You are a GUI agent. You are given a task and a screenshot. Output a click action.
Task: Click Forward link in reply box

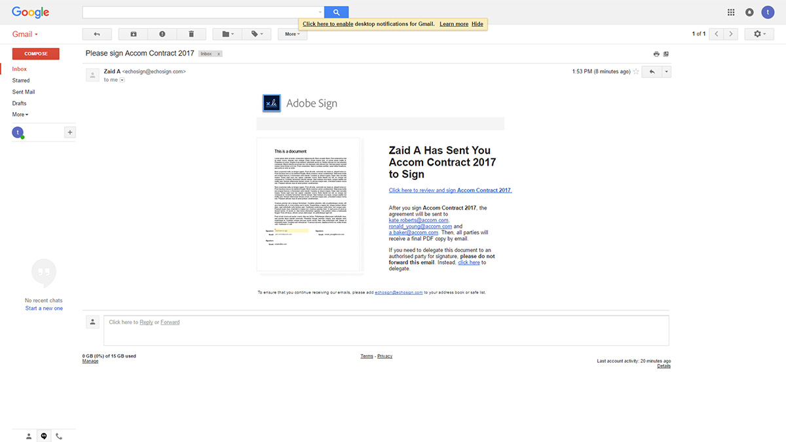170,322
